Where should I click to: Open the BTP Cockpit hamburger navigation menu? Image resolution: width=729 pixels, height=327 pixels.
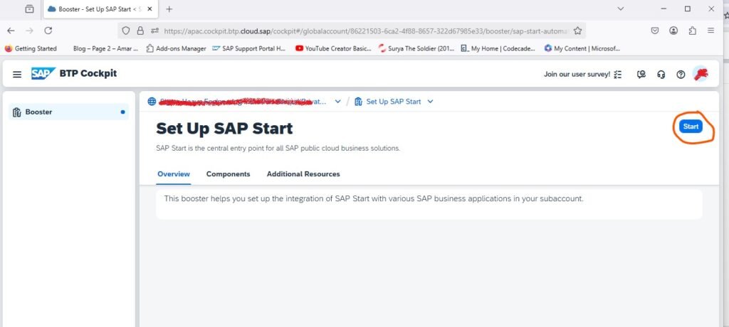(17, 75)
